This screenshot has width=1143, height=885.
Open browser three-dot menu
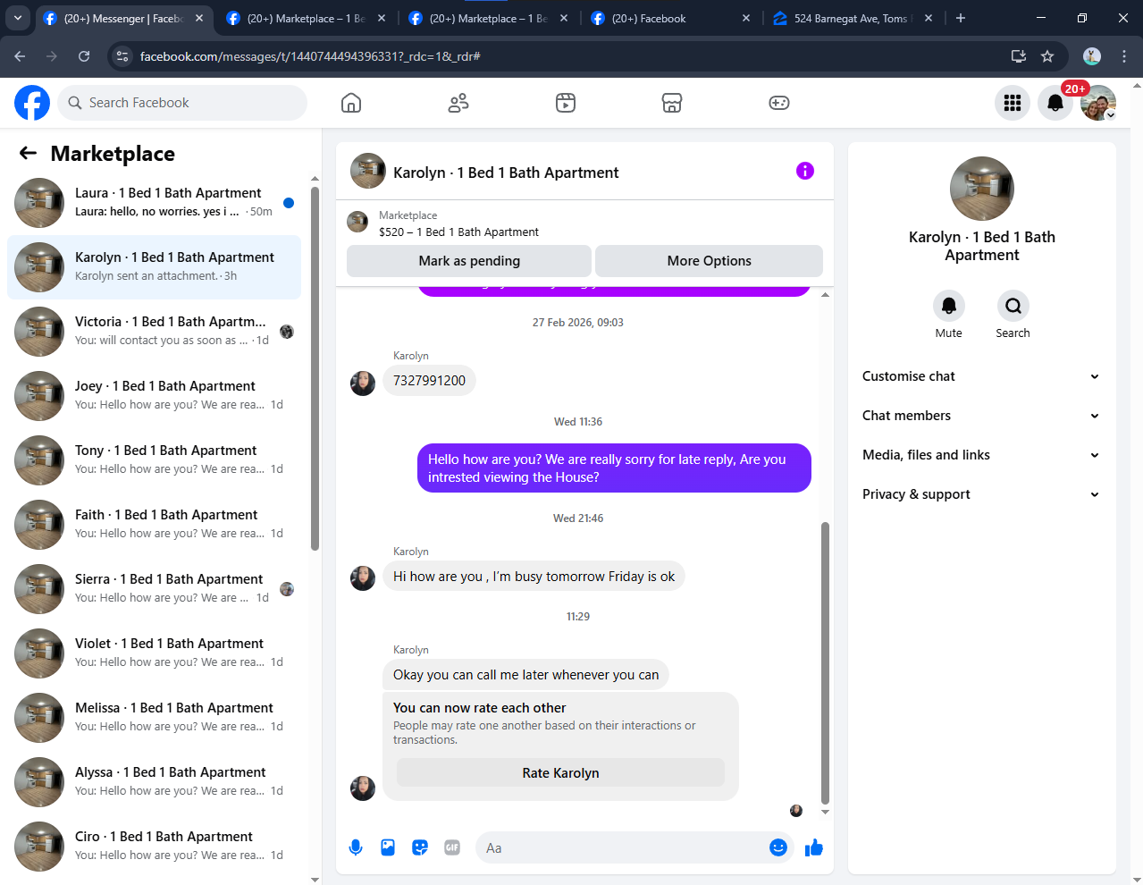click(1124, 56)
